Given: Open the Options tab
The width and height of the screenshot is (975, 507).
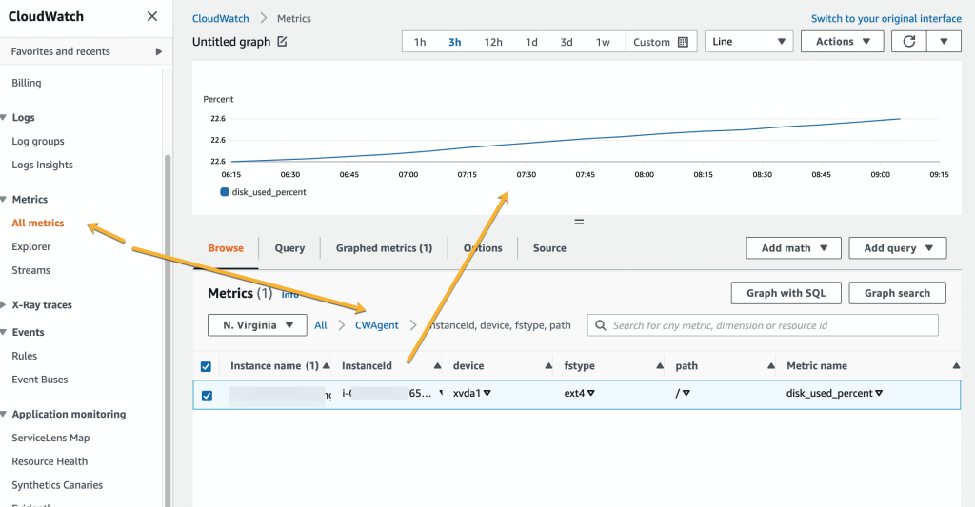Looking at the screenshot, I should [x=483, y=248].
